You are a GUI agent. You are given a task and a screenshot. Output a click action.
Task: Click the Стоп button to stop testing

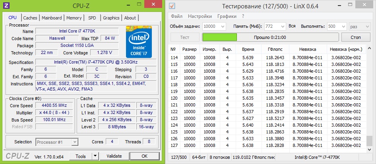pyautogui.click(x=356, y=37)
